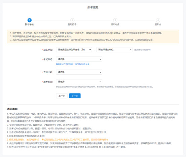Image resolution: width=186 pixels, height=157 pixels.
Task: Select the 报考单位 step label
Action: point(29,25)
